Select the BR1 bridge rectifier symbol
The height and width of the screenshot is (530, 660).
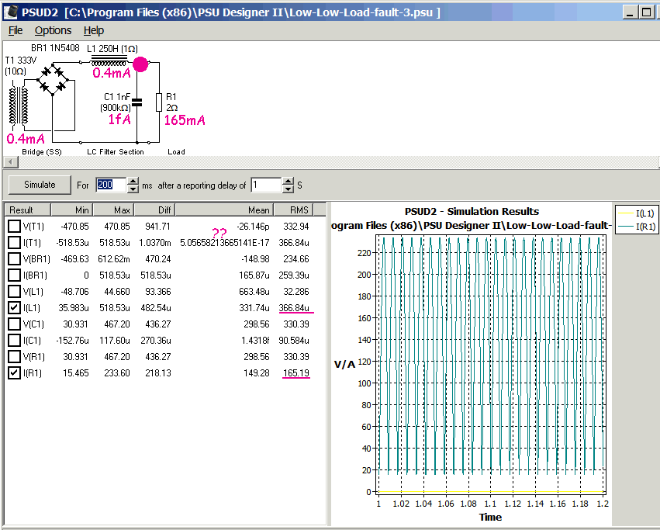coord(53,79)
